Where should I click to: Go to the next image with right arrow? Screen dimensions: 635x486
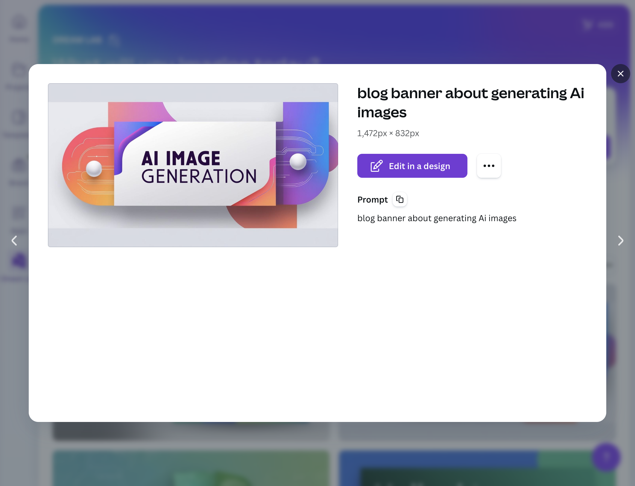(x=621, y=241)
